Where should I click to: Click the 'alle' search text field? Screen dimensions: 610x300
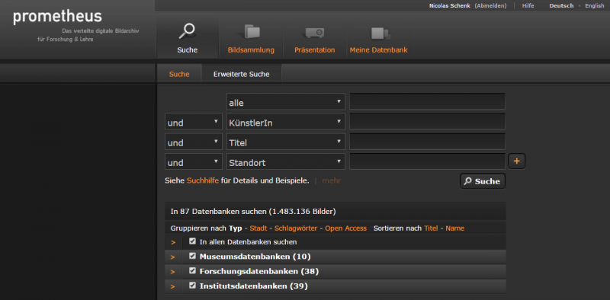click(427, 101)
